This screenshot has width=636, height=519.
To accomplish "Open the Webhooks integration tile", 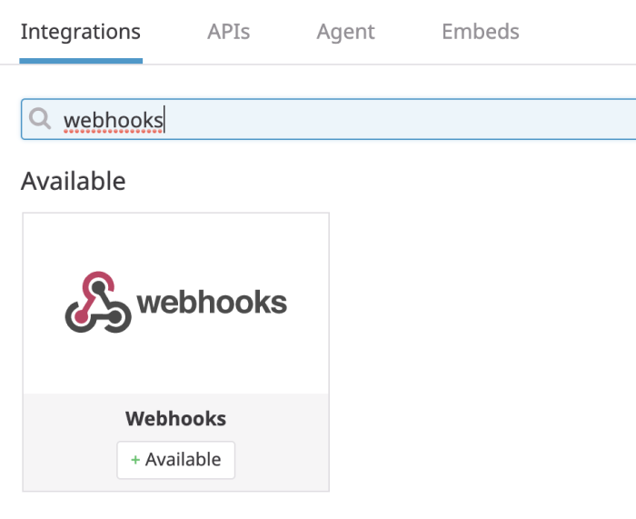I will [175, 353].
